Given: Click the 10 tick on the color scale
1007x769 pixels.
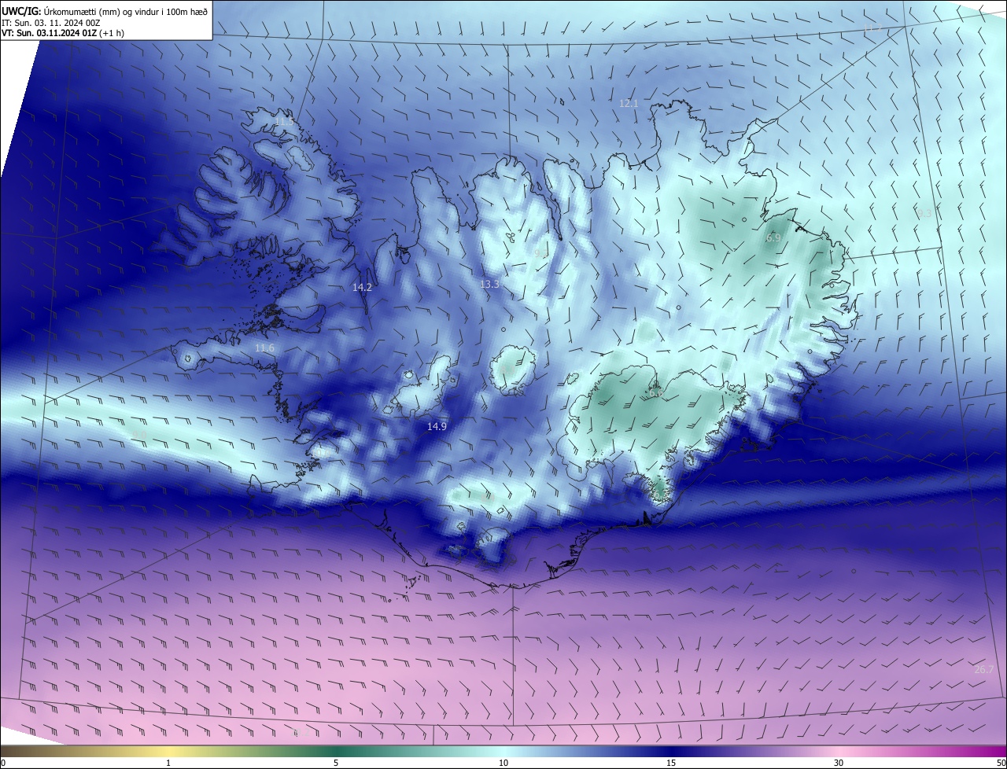Looking at the screenshot, I should pos(503,763).
